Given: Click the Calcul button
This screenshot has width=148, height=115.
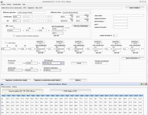Looking at the screenshot, I should coord(79,63).
